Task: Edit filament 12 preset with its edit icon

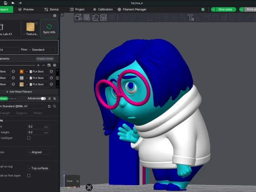Action: click(51, 84)
